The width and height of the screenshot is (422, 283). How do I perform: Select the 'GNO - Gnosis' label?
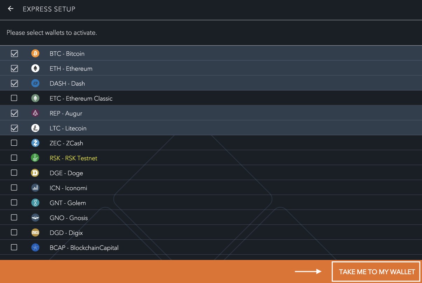pyautogui.click(x=69, y=218)
